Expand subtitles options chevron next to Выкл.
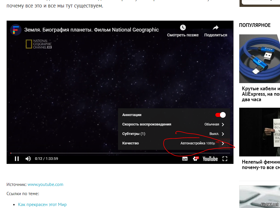Screen dimensions: 280x208 click(223, 134)
